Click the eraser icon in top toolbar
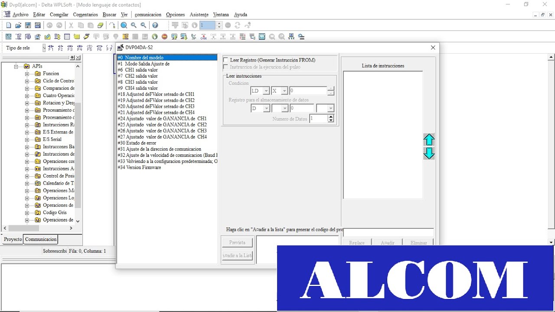Viewport: 555px width, 312px height. click(100, 26)
